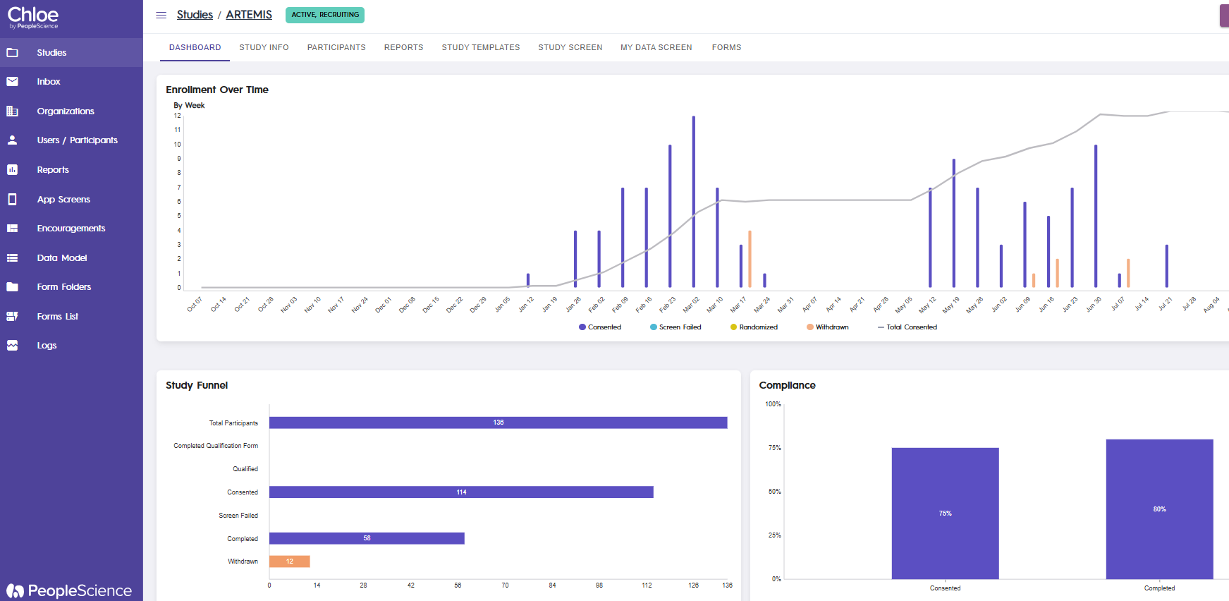Click the Form Folders folder icon
This screenshot has width=1229, height=601.
click(12, 287)
